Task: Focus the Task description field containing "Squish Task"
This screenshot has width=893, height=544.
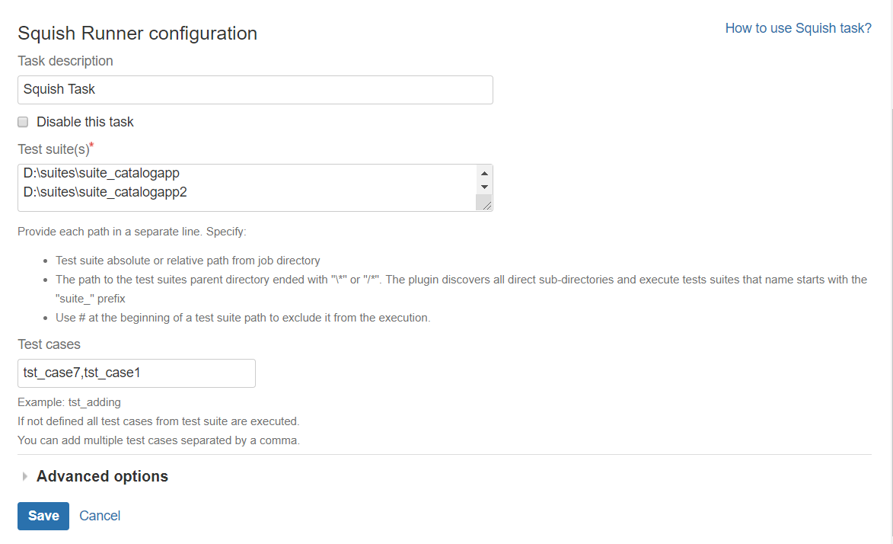Action: pyautogui.click(x=255, y=89)
